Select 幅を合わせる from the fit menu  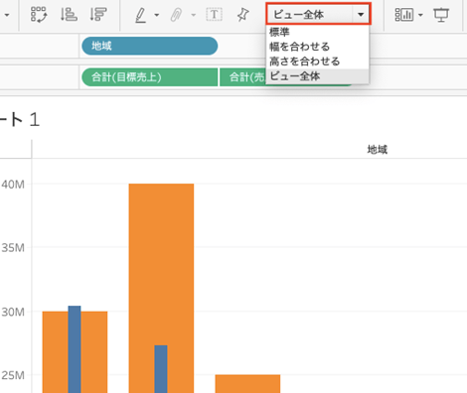317,47
